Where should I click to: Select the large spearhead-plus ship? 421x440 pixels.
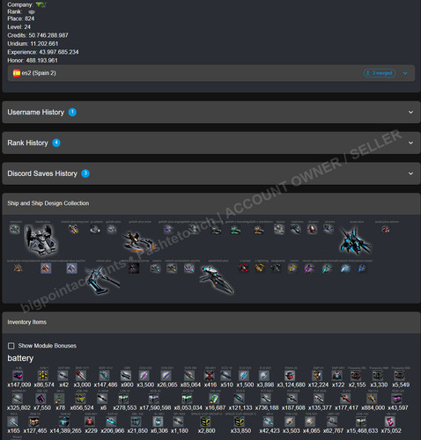coord(217,279)
